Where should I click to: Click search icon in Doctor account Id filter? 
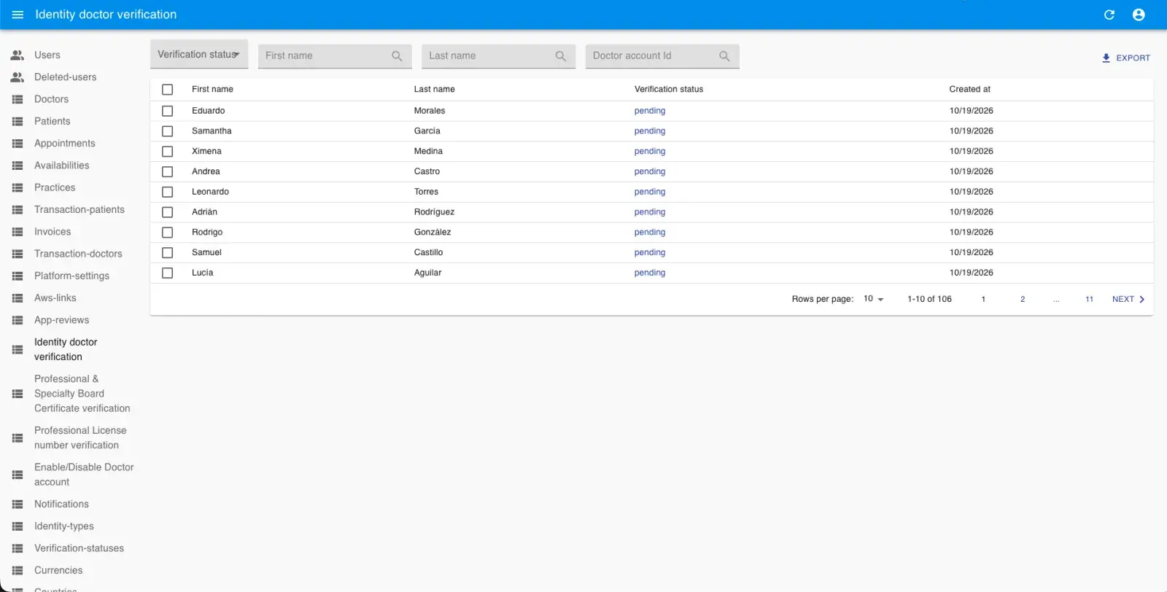pyautogui.click(x=724, y=56)
